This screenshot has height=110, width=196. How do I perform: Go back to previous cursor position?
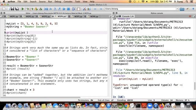pos(95,9)
